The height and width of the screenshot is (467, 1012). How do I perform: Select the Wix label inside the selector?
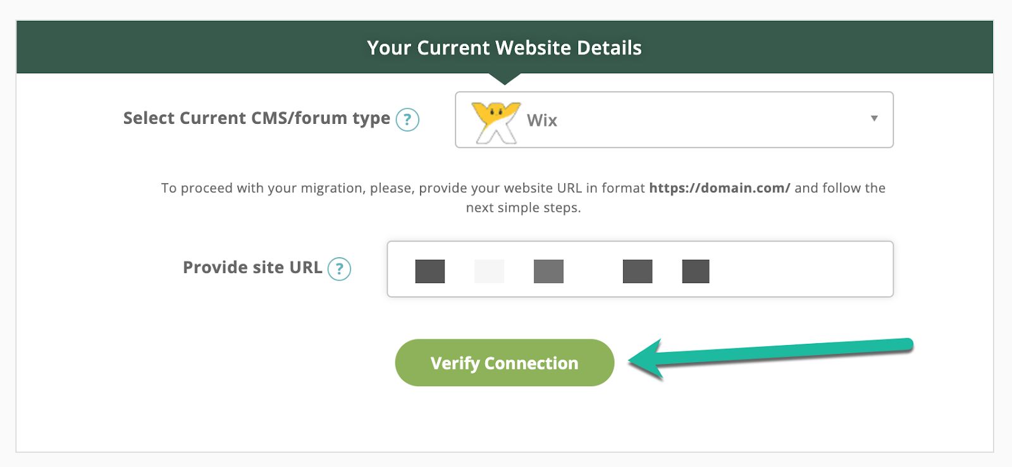[541, 120]
